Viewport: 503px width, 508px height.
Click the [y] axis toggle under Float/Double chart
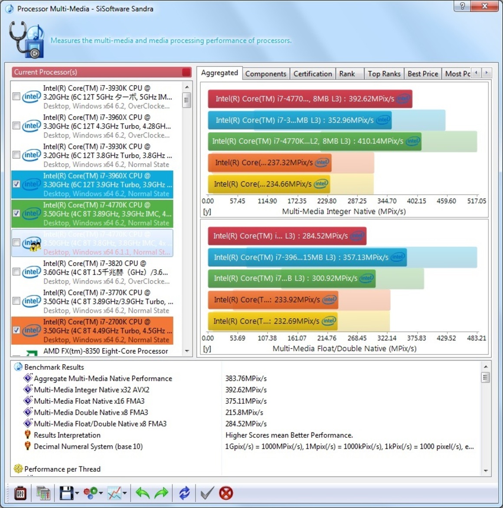pyautogui.click(x=207, y=349)
